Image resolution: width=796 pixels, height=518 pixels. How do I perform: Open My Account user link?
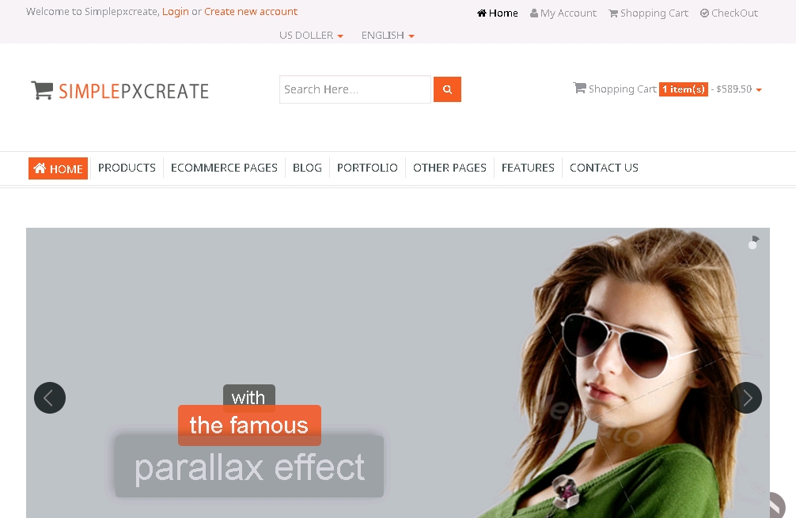563,13
